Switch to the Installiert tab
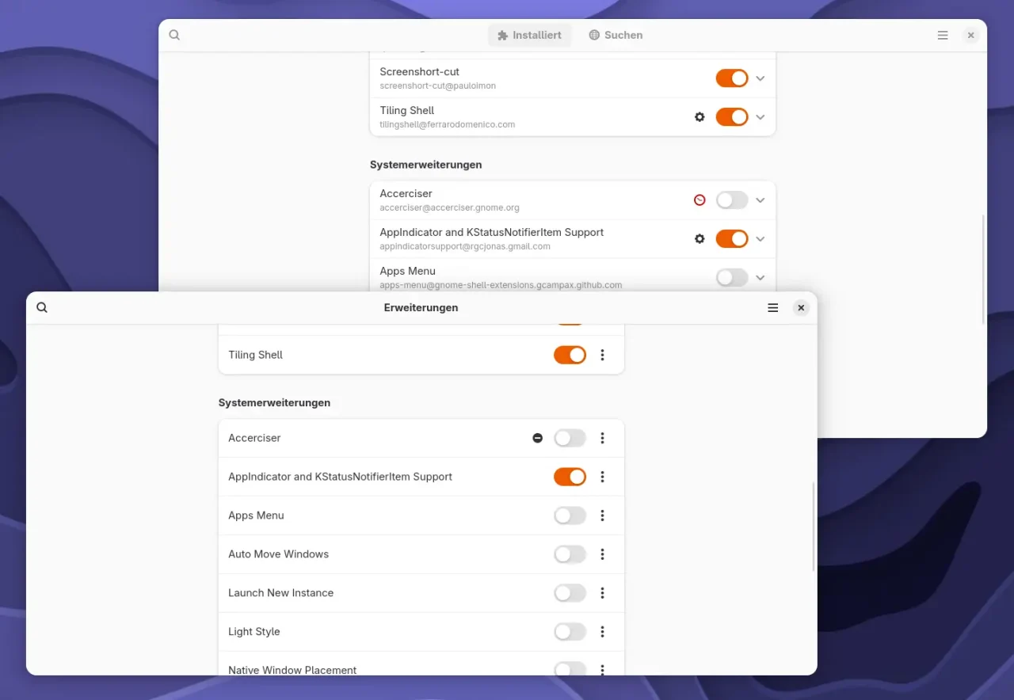Screen dimensions: 1014x700 [529, 36]
